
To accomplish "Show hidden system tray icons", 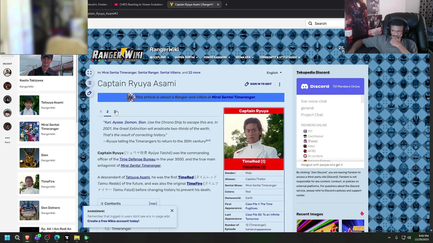I will click(389, 238).
